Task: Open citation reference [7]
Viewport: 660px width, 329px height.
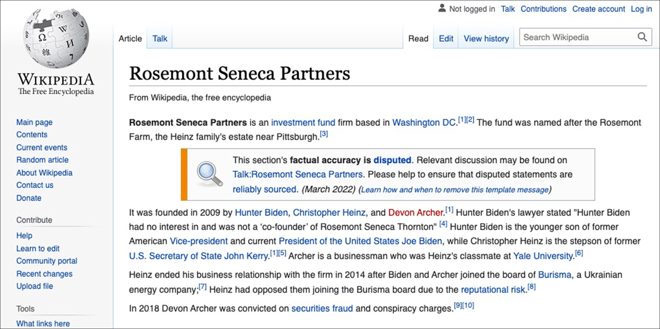Action: point(203,287)
